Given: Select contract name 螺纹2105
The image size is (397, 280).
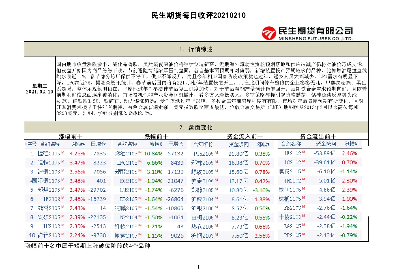Looking at the screenshot, I should 202,172.
